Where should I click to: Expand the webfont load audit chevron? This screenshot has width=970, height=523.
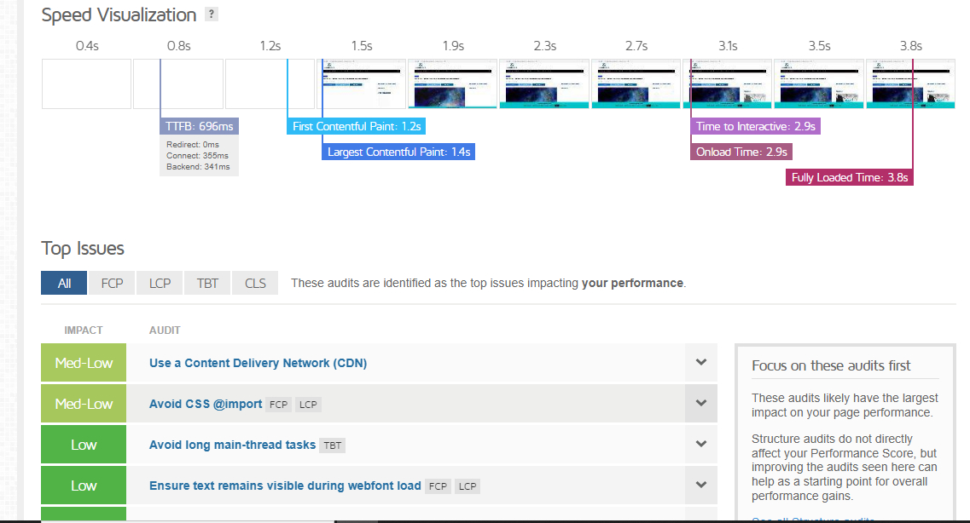(700, 486)
